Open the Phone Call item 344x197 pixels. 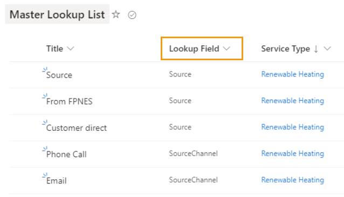coord(66,154)
